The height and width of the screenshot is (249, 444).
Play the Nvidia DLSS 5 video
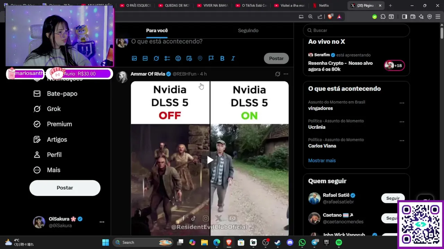click(x=210, y=160)
